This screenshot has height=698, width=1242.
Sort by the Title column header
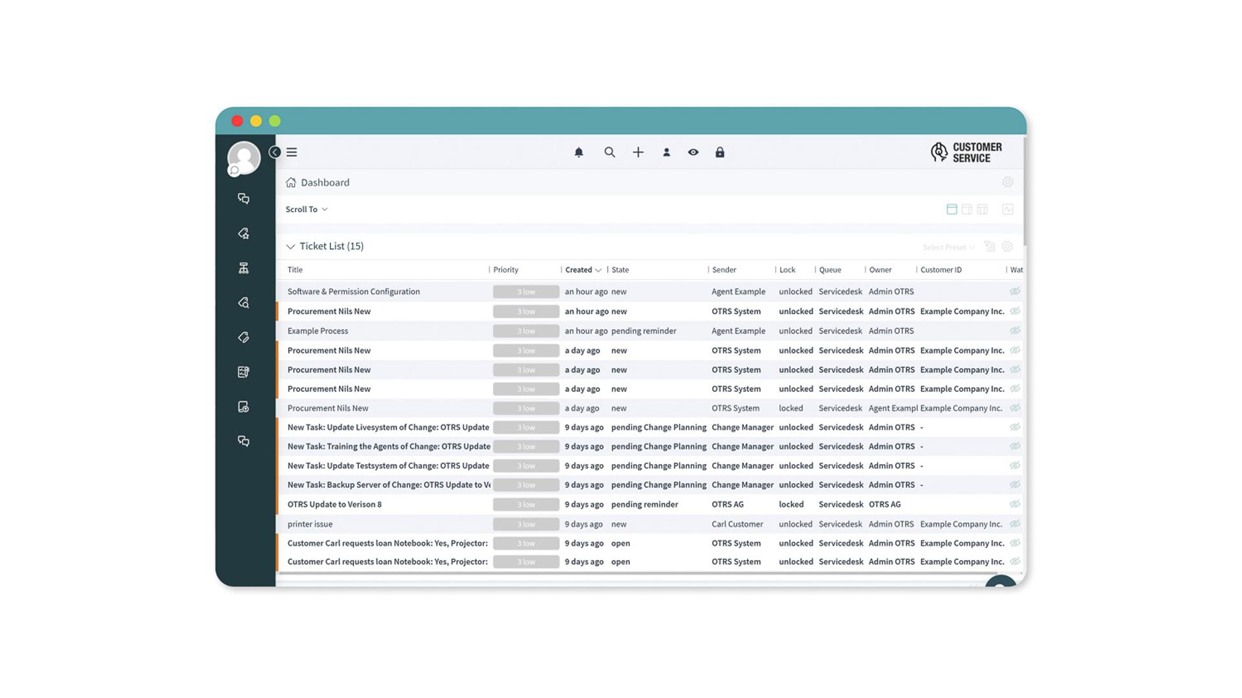[295, 270]
